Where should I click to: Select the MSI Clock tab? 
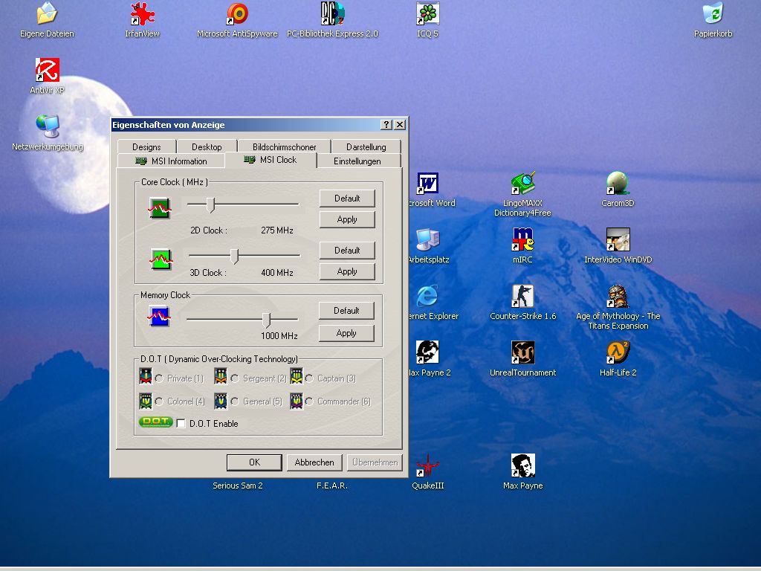click(271, 160)
